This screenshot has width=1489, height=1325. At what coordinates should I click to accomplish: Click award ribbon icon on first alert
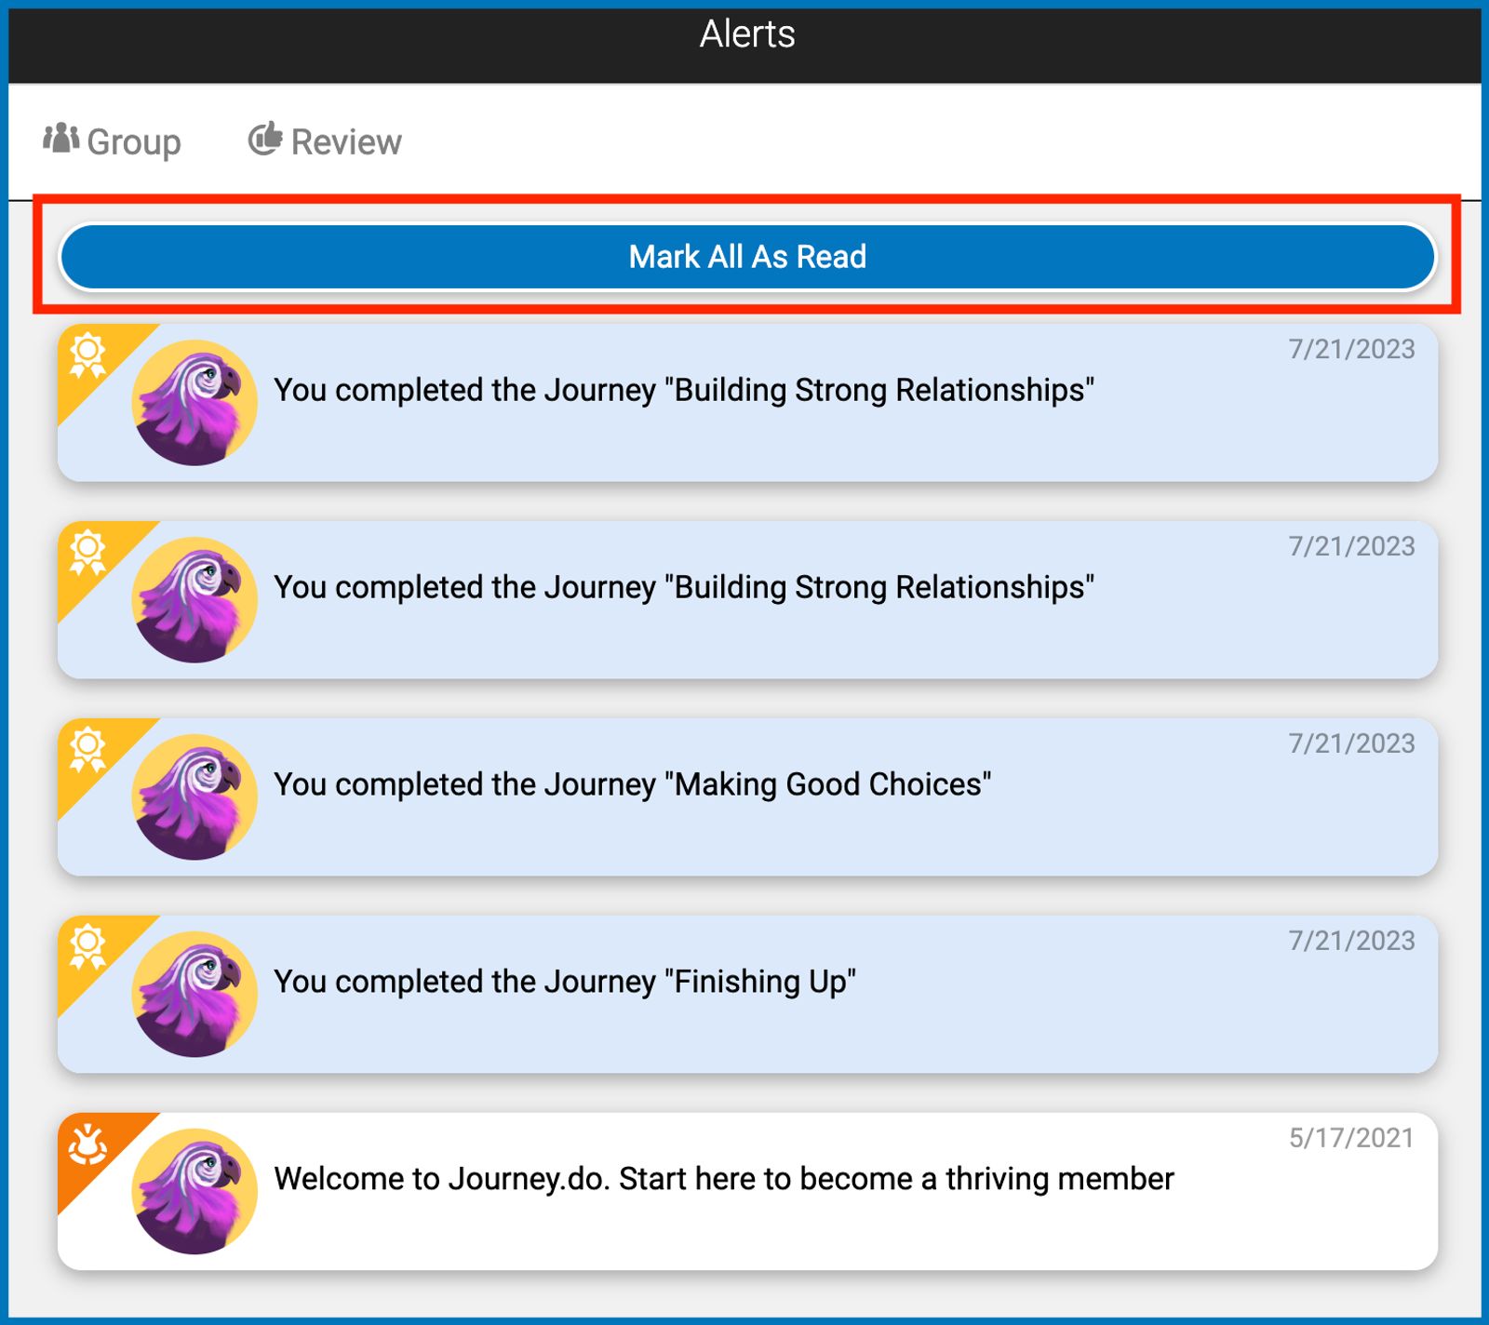pos(88,357)
